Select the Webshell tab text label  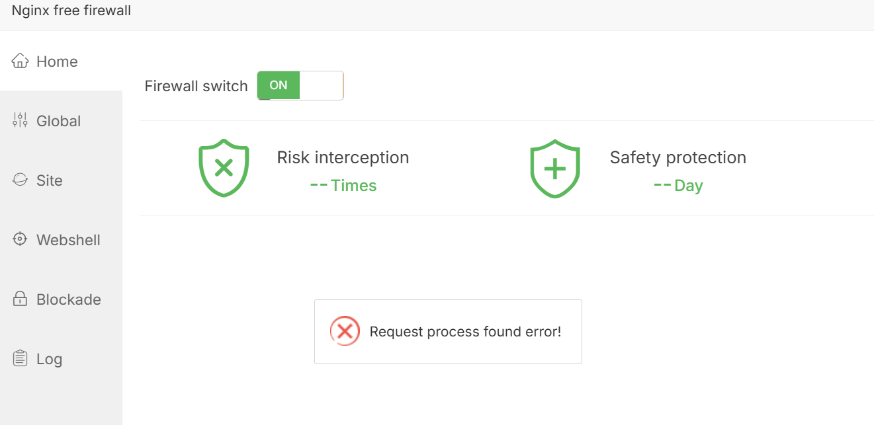[69, 240]
